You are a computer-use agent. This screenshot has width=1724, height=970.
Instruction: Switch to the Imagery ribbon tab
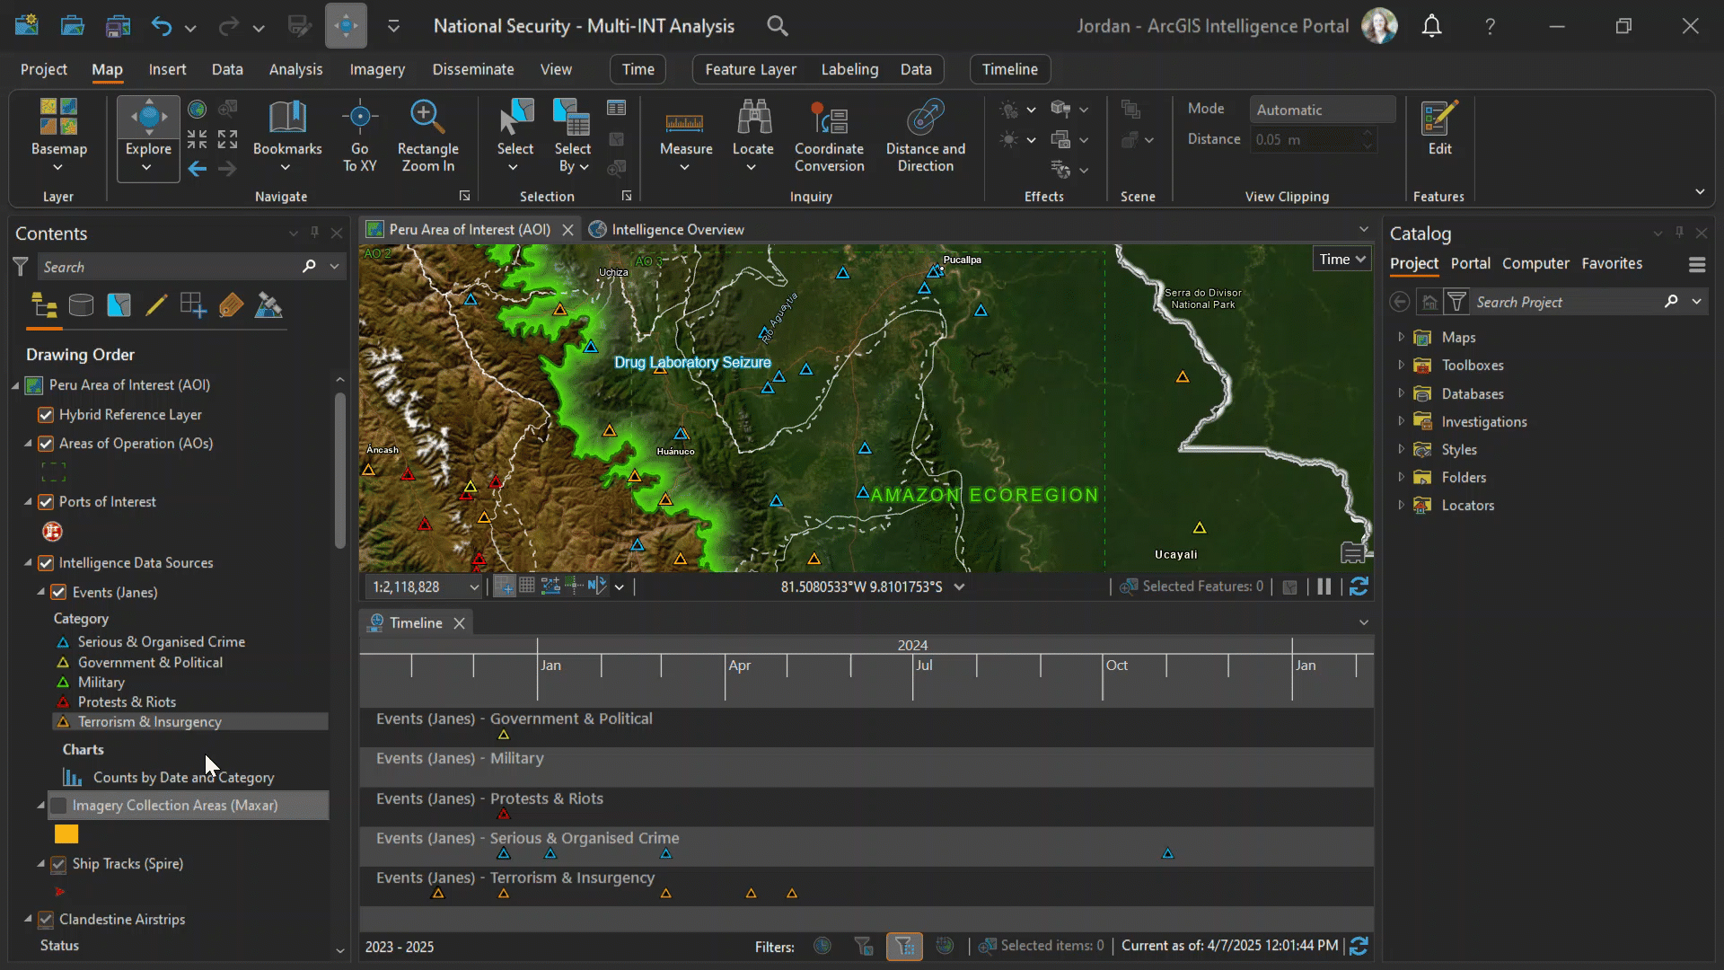coord(376,69)
